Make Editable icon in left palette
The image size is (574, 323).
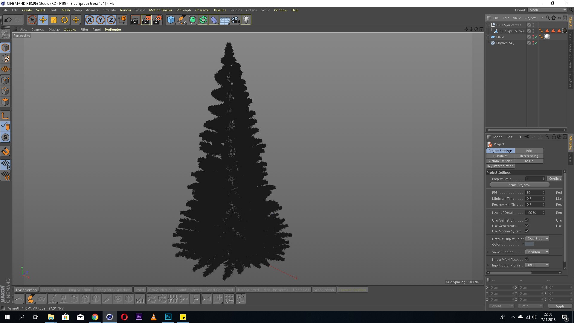[5, 34]
